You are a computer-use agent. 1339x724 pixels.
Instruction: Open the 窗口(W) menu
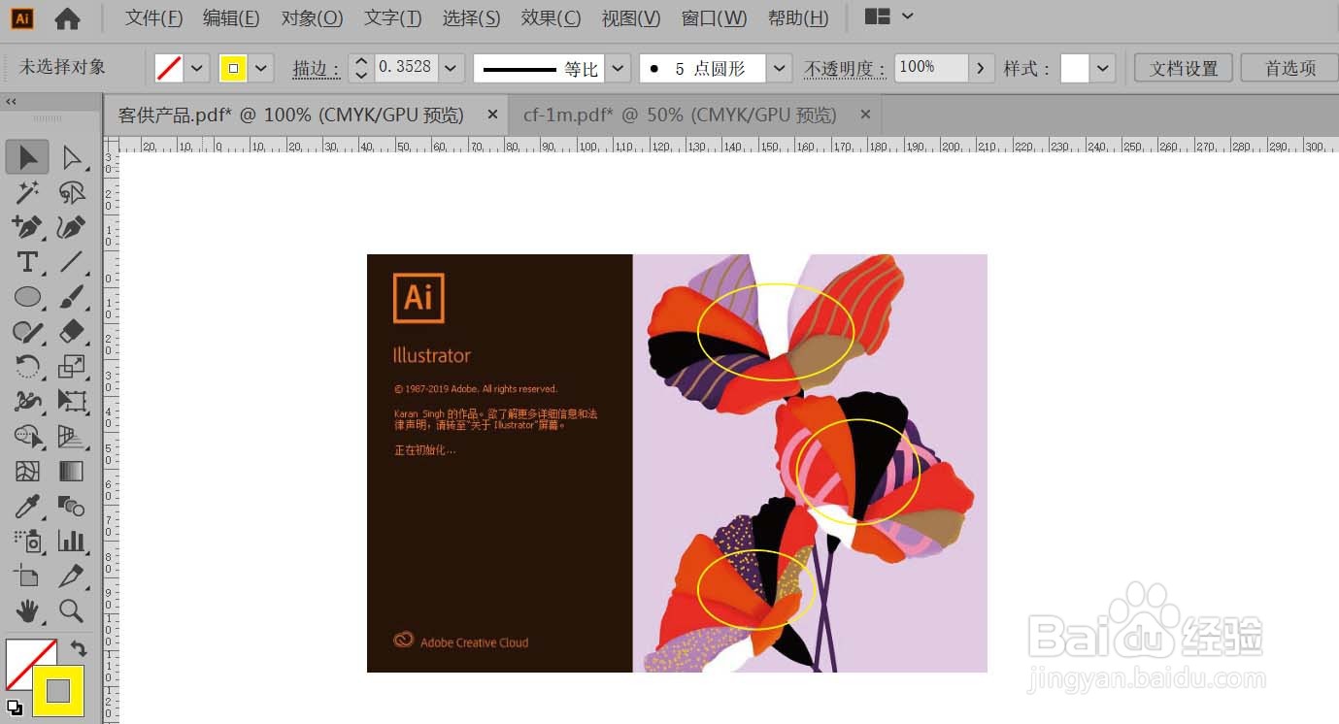(x=714, y=18)
